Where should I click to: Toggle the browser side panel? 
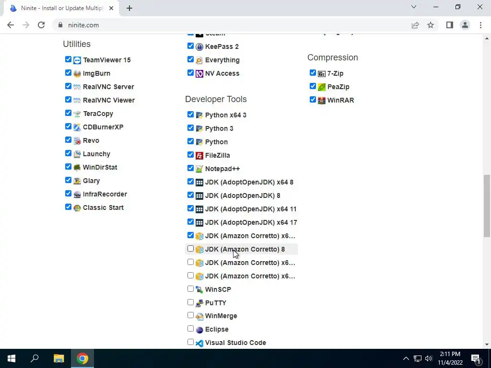450,25
